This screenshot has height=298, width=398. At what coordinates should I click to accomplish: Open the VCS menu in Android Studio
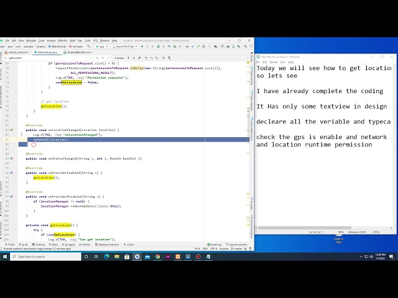[x=95, y=40]
